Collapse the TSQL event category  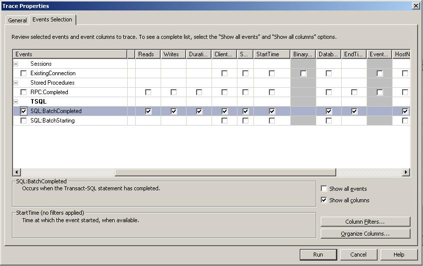tap(16, 102)
